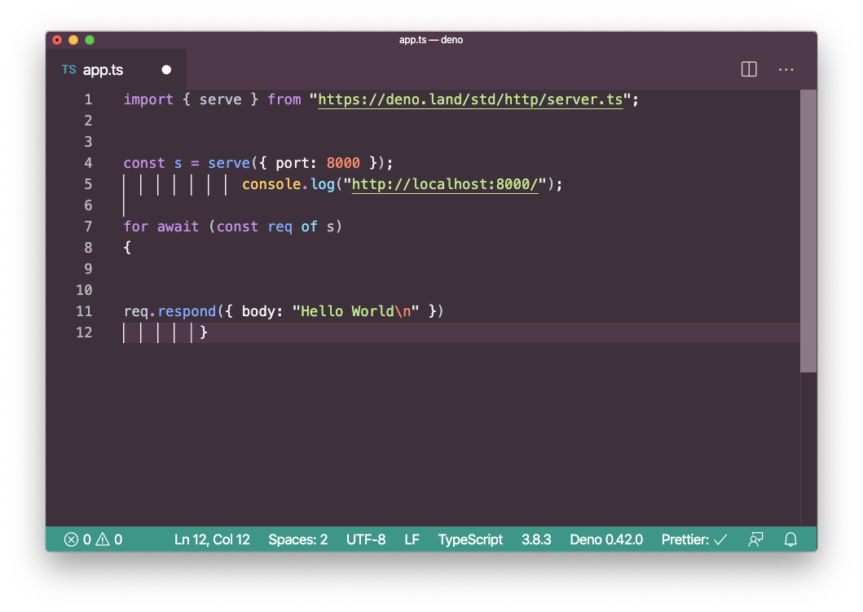Click the feedback icon in status bar
The height and width of the screenshot is (612, 863).
point(755,539)
